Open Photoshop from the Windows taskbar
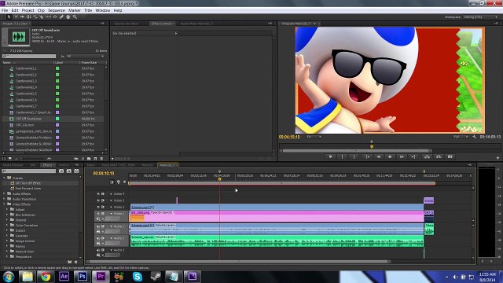503x283 pixels. coord(82,276)
